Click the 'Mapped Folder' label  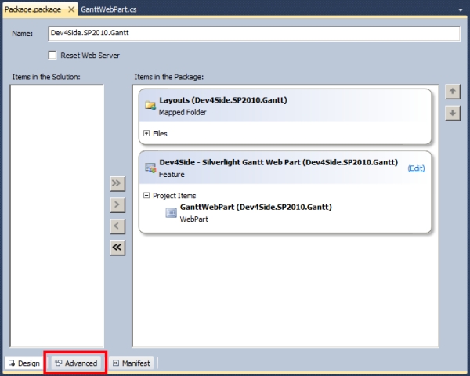[x=183, y=112]
